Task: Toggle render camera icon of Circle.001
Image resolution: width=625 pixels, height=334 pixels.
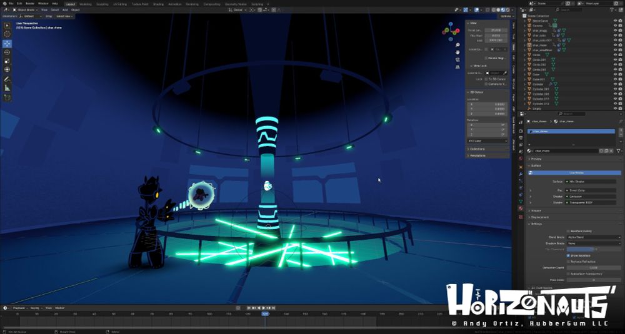Action: pos(620,60)
